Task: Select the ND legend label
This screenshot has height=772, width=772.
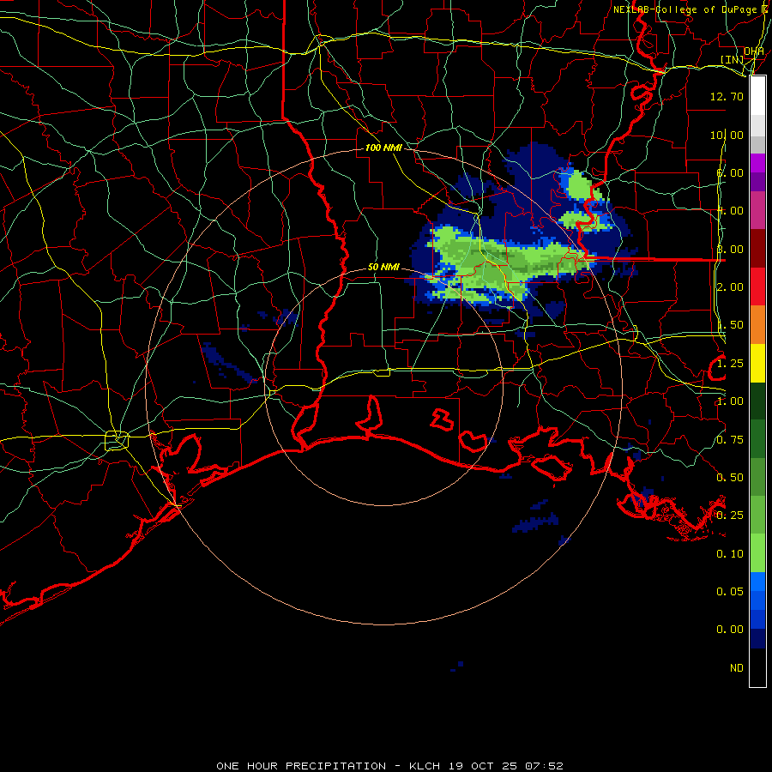Action: [x=737, y=668]
